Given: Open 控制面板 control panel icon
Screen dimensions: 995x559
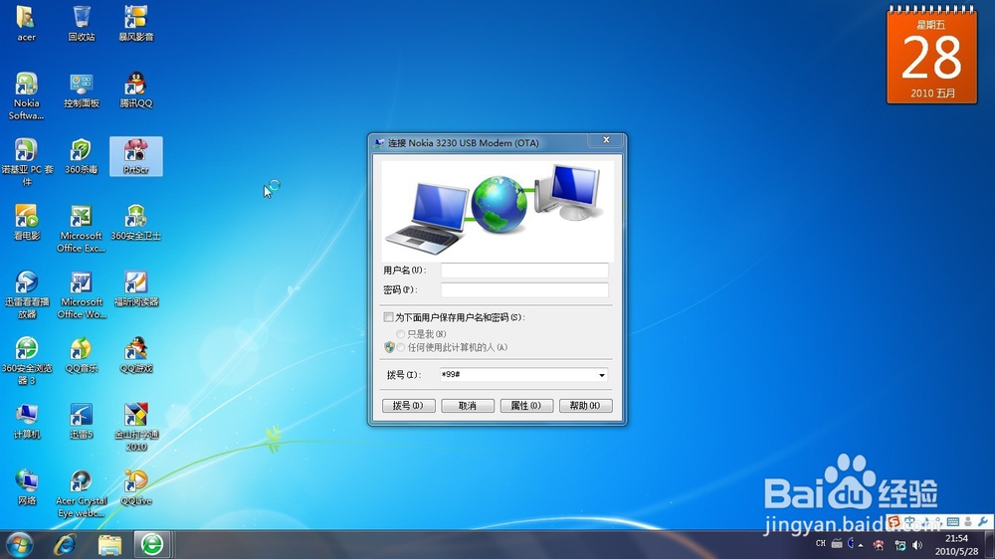Looking at the screenshot, I should [x=82, y=91].
